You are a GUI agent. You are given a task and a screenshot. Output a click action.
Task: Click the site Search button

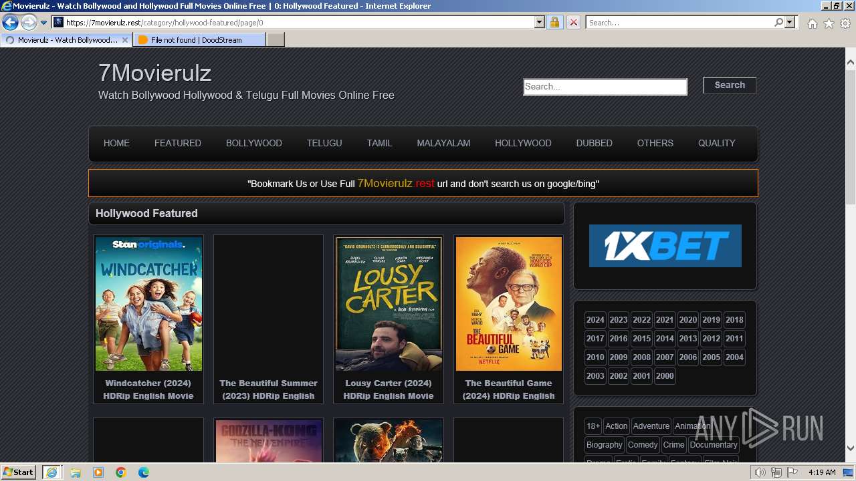[730, 85]
